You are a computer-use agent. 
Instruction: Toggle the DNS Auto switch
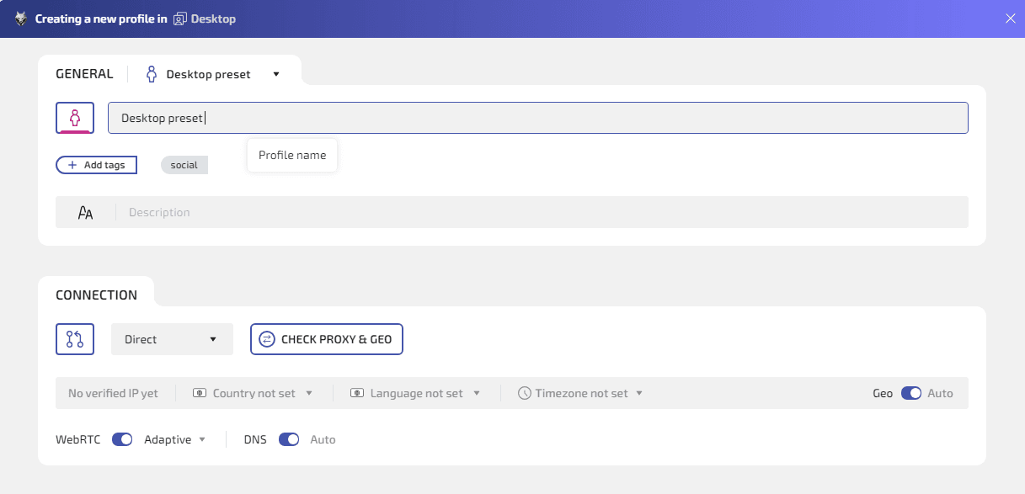click(289, 439)
